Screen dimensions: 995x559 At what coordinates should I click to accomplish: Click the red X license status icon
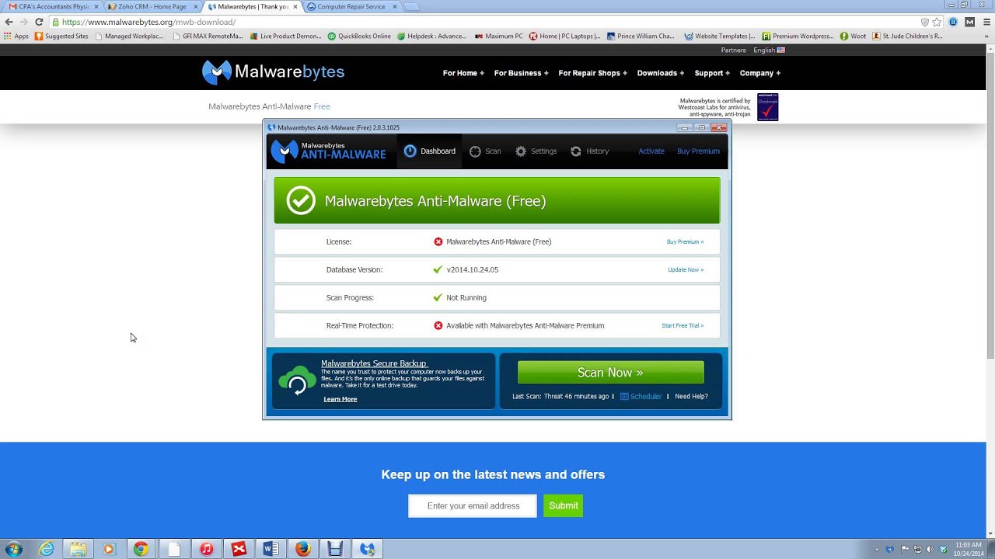tap(438, 241)
